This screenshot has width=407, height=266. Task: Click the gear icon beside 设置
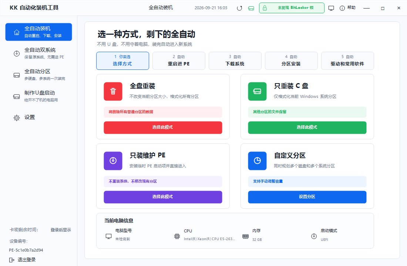pyautogui.click(x=17, y=118)
